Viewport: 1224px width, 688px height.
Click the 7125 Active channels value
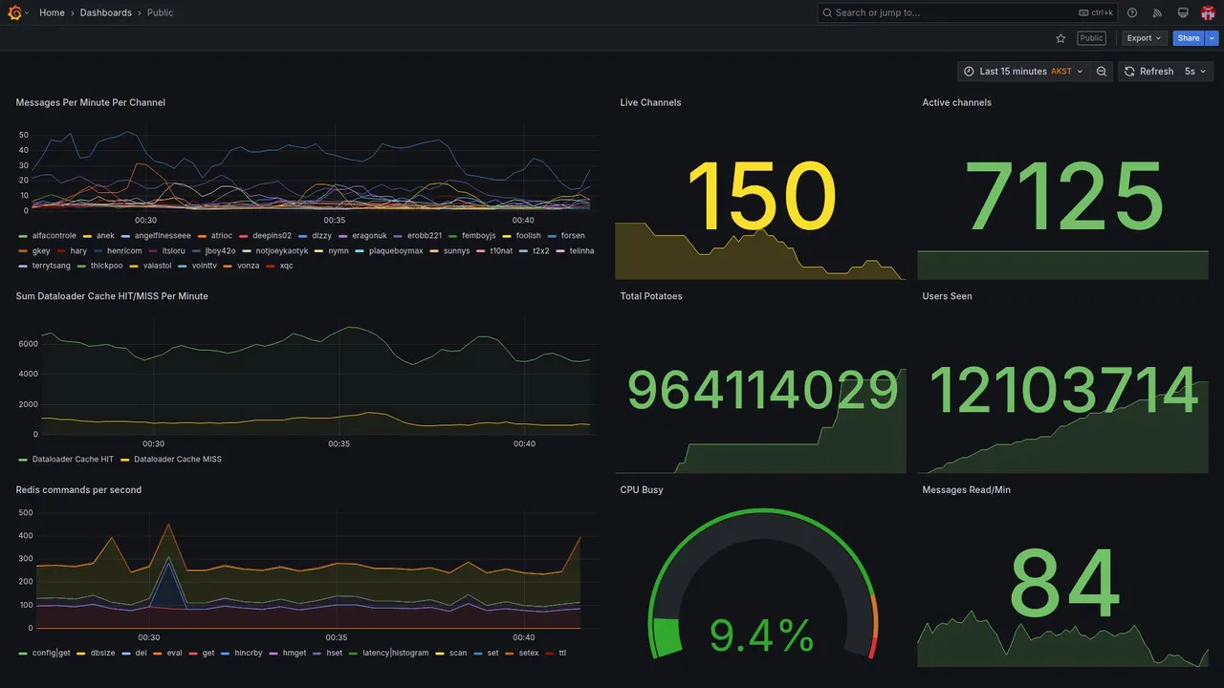1063,196
